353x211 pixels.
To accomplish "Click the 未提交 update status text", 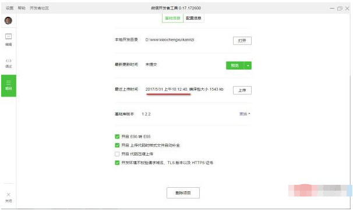I will click(x=151, y=65).
